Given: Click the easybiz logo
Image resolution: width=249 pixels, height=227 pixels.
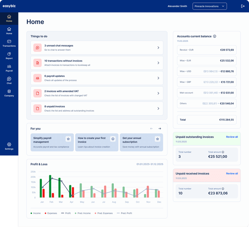Looking at the screenshot, I should tap(9, 6).
